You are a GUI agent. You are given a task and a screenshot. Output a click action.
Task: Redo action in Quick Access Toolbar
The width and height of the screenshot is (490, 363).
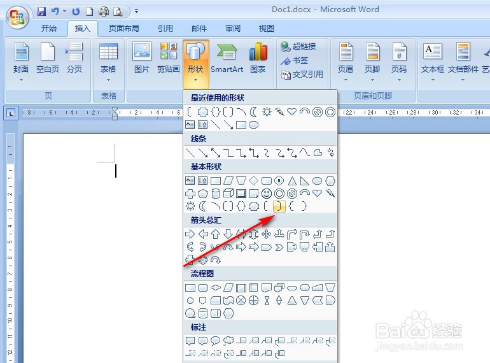pyautogui.click(x=76, y=11)
